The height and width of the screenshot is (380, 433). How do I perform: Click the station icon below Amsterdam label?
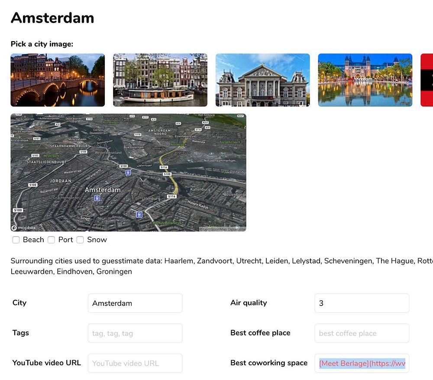[x=97, y=198]
